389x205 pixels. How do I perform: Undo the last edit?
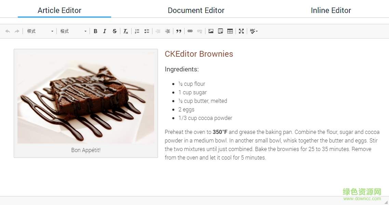coord(8,31)
